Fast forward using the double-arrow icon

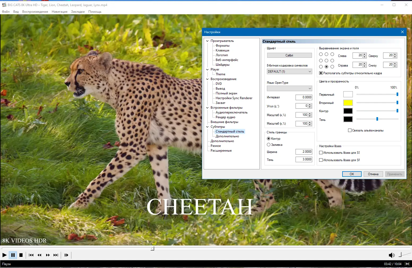48,255
